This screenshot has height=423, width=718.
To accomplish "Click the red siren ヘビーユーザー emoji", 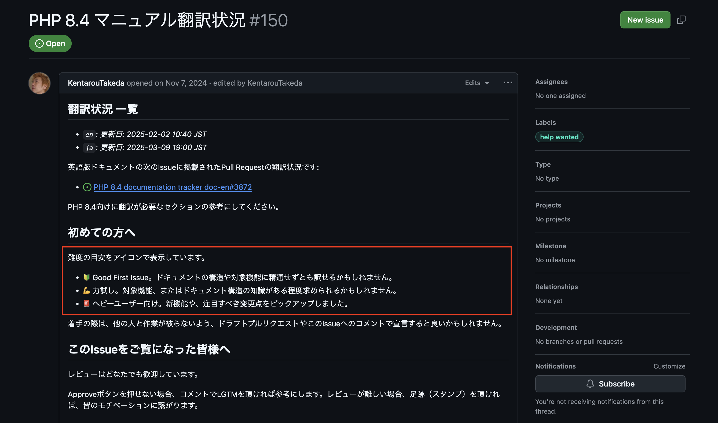I will (x=87, y=304).
